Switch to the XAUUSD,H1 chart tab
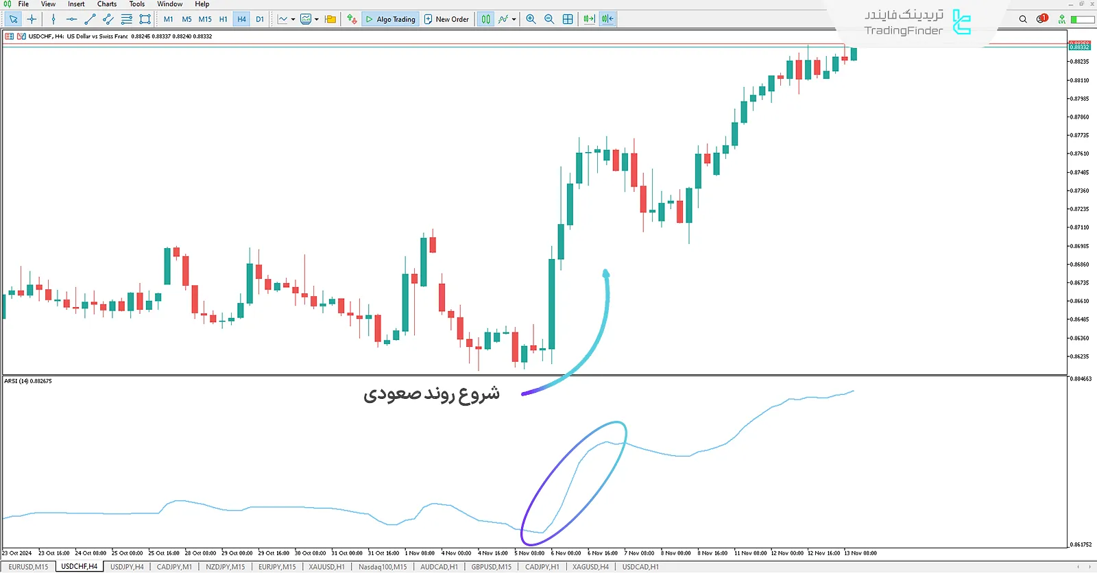Image resolution: width=1097 pixels, height=573 pixels. point(326,567)
